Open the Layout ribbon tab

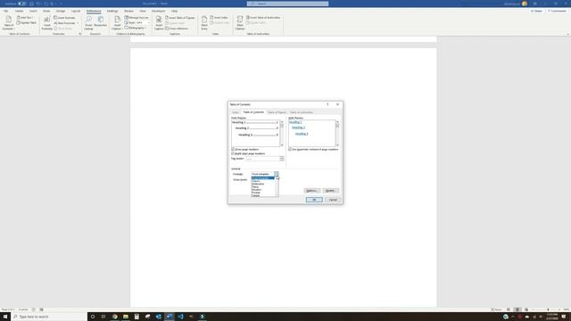pos(76,11)
